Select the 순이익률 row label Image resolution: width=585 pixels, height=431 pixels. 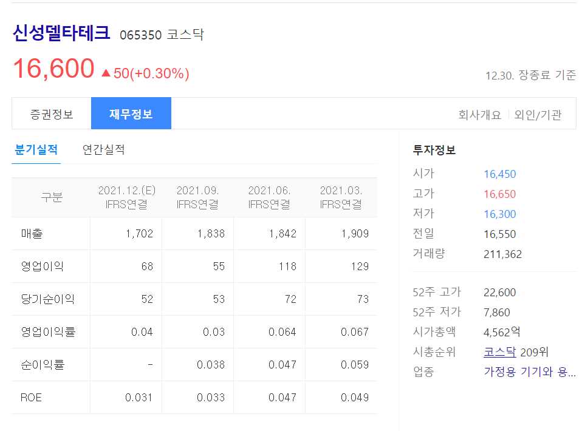43,365
